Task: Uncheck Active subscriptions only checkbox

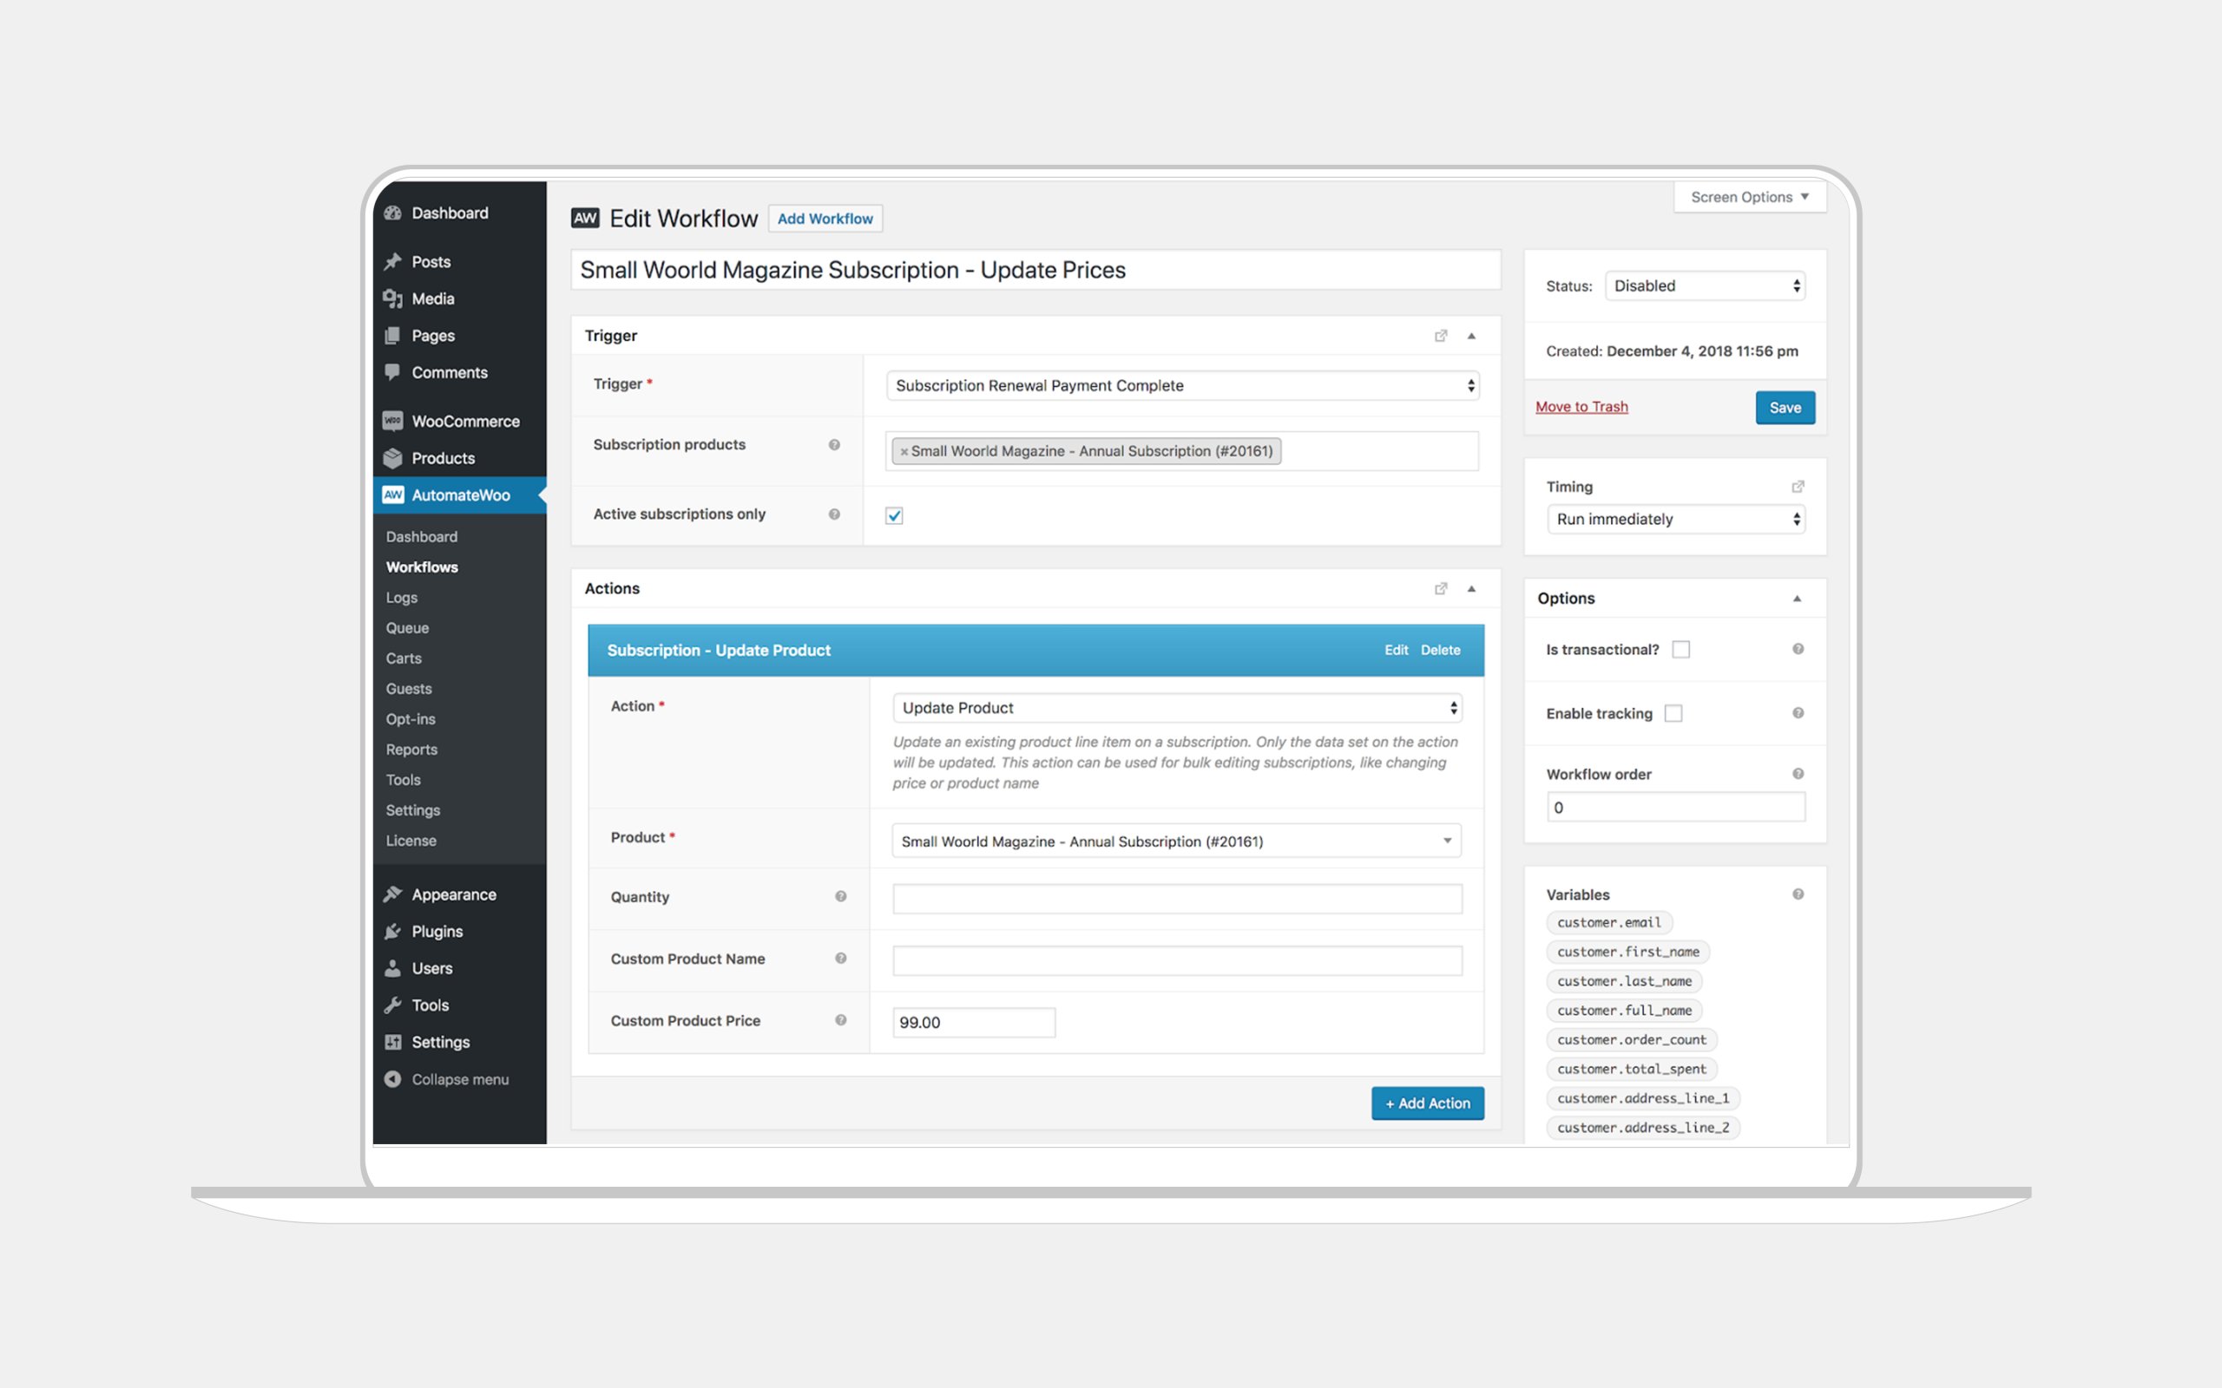Action: click(x=894, y=516)
